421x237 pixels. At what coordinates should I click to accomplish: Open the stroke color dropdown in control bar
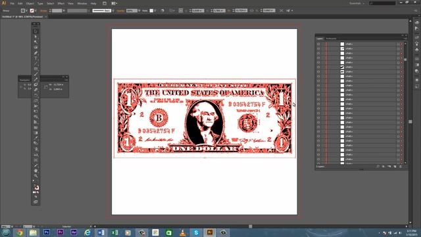click(36, 11)
